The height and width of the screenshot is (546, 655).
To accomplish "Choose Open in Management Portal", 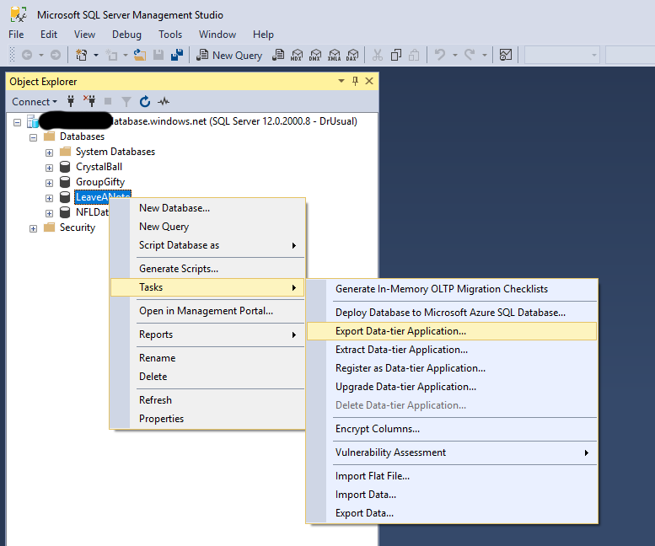I will (207, 311).
